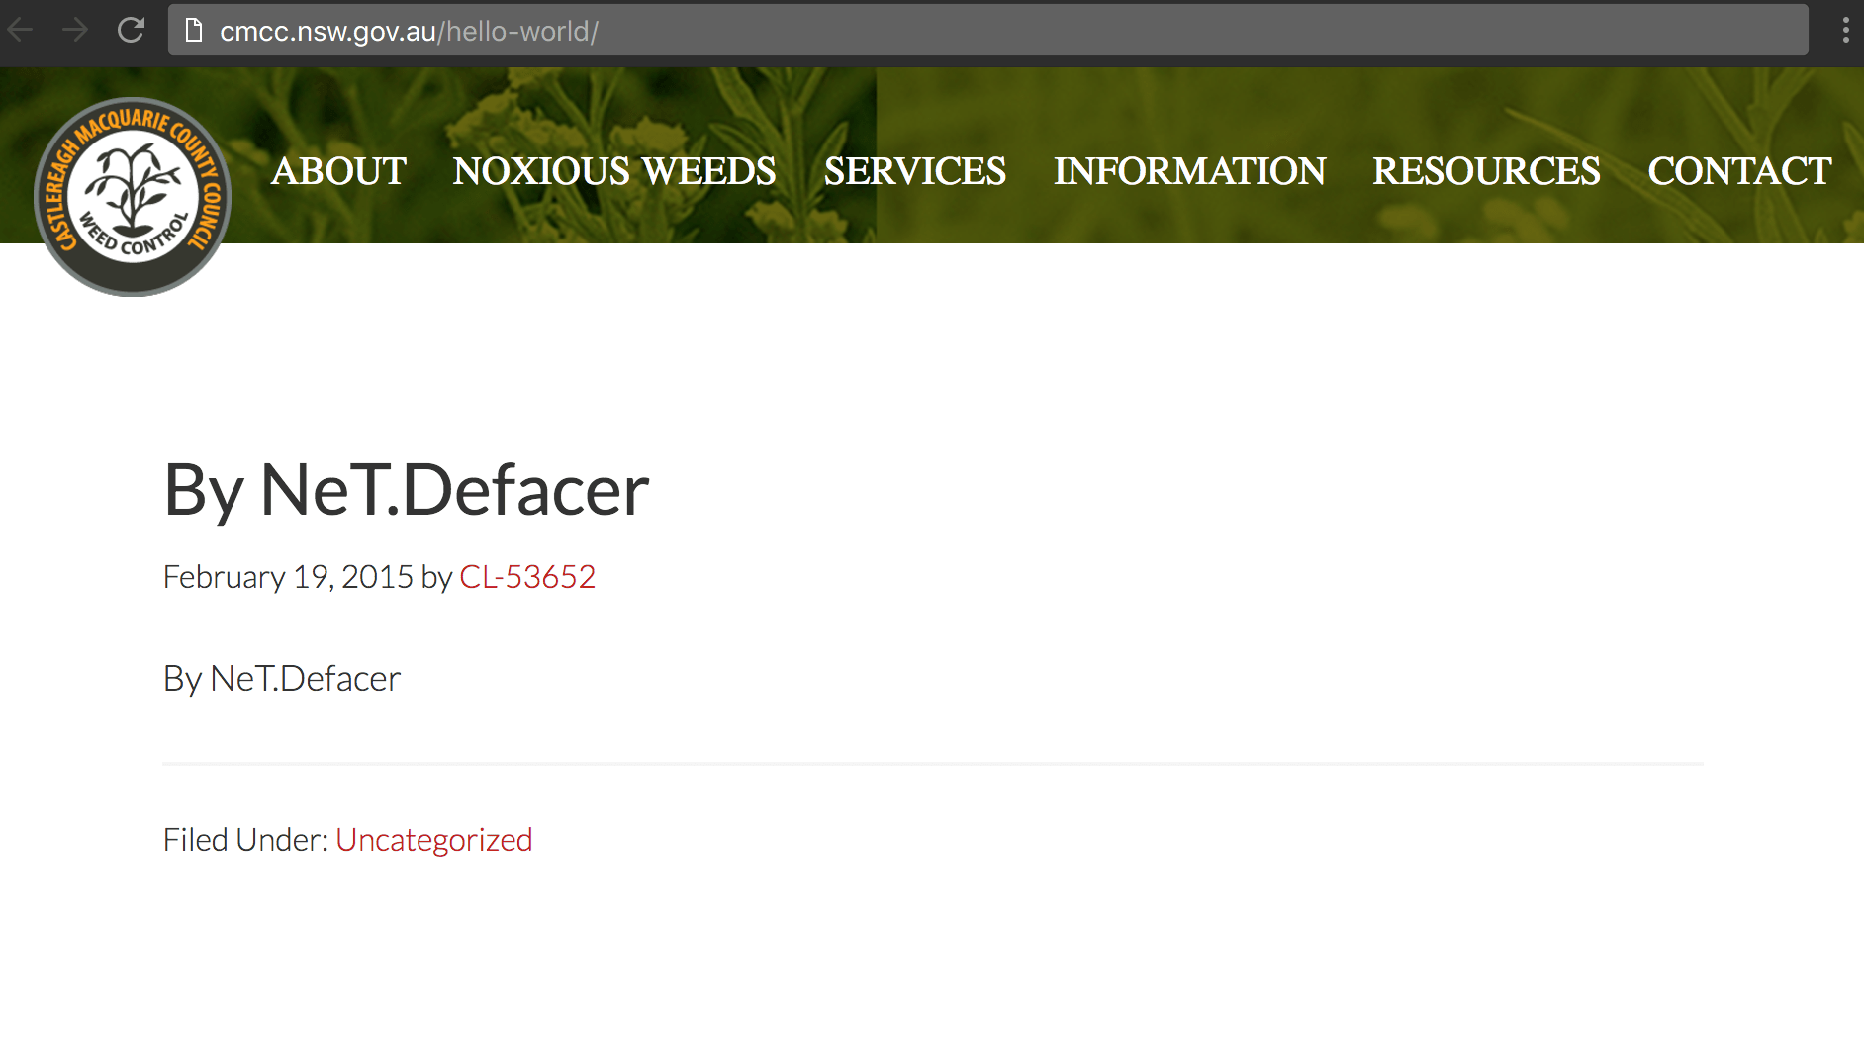Screen dimensions: 1864x1051
Task: Click the 'By NeT.Defacer' post heading
Action: click(407, 491)
